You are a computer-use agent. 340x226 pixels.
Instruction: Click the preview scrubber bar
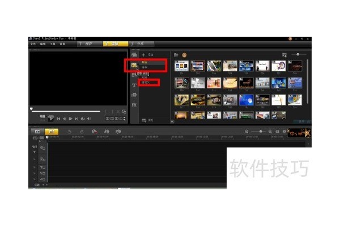[66, 111]
